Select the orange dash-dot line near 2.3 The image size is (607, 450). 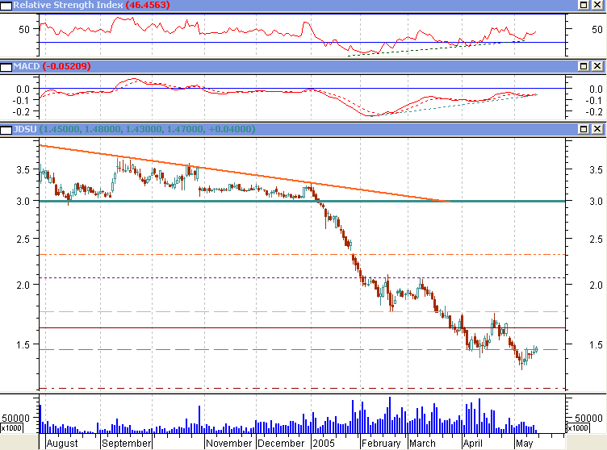click(302, 255)
